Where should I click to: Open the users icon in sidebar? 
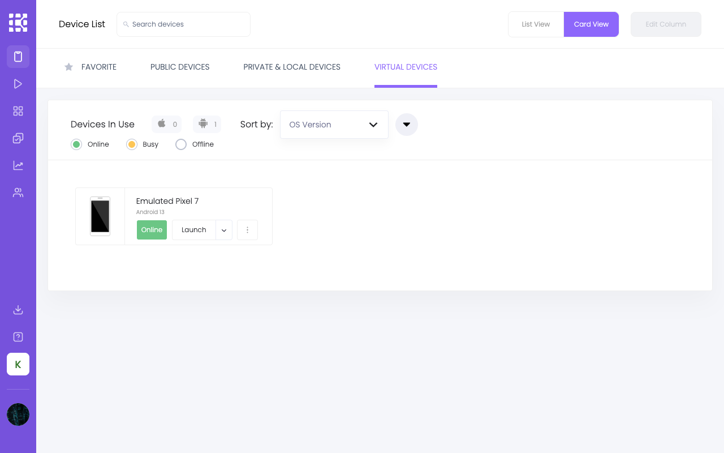coord(18,193)
